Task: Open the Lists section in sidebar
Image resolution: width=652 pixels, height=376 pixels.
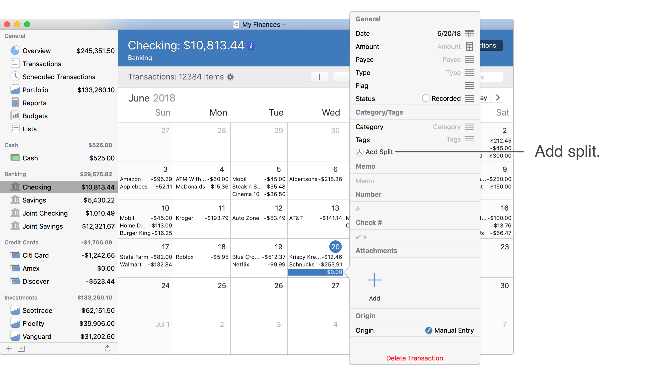Action: pos(30,129)
